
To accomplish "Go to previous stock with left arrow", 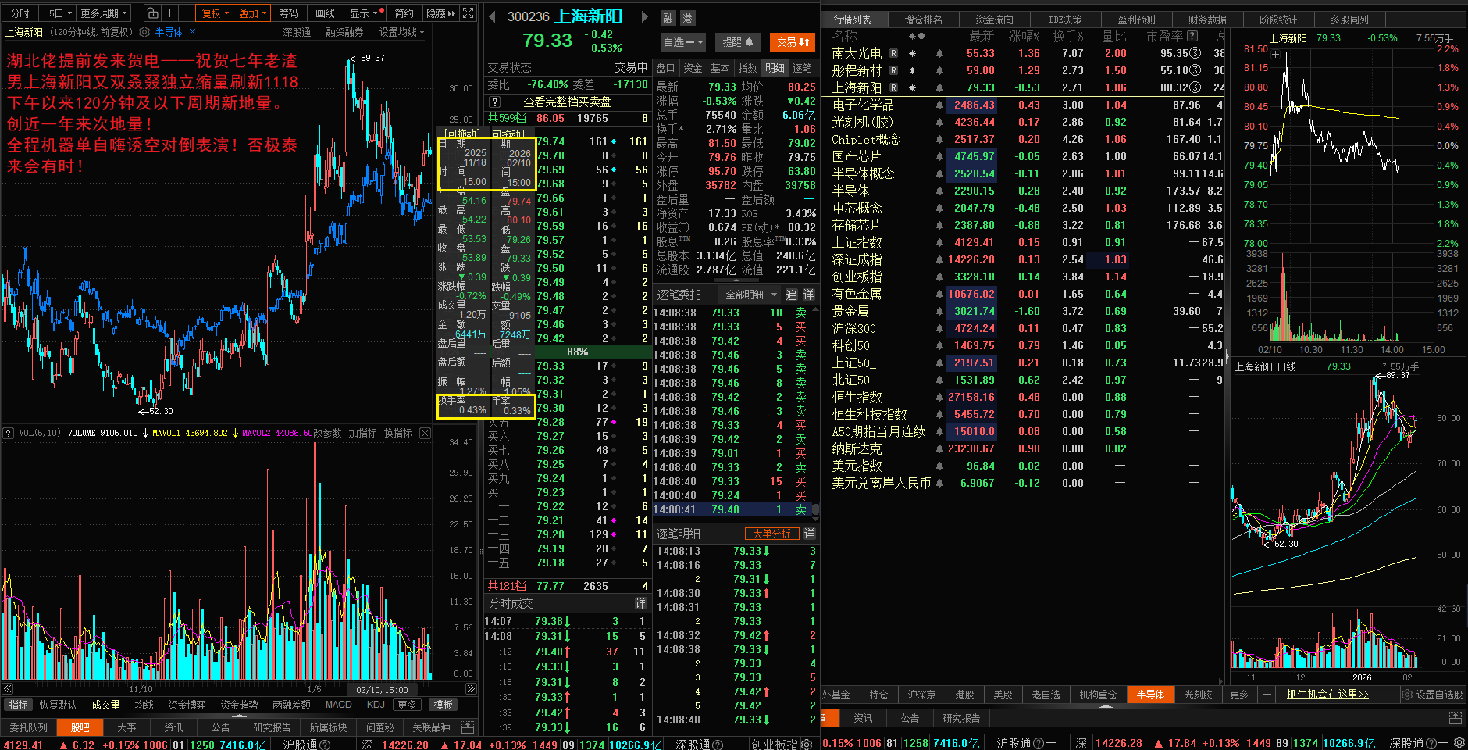I will [x=492, y=16].
